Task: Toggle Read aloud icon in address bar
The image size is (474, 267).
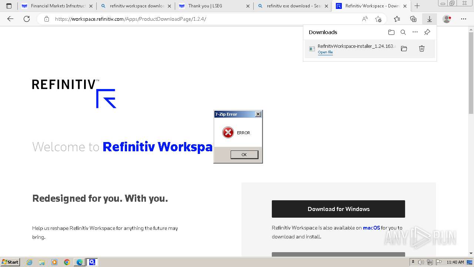Action: [x=365, y=19]
